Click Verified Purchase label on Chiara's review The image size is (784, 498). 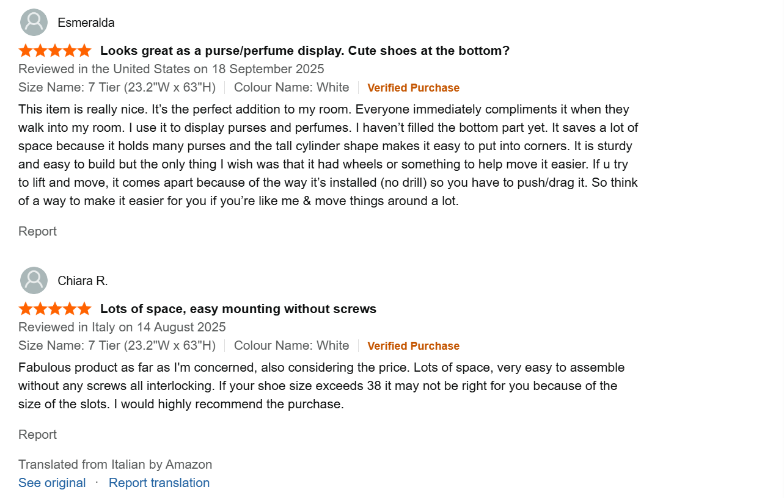coord(413,346)
